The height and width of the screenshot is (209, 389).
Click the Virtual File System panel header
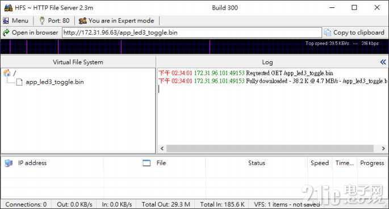[x=78, y=62]
